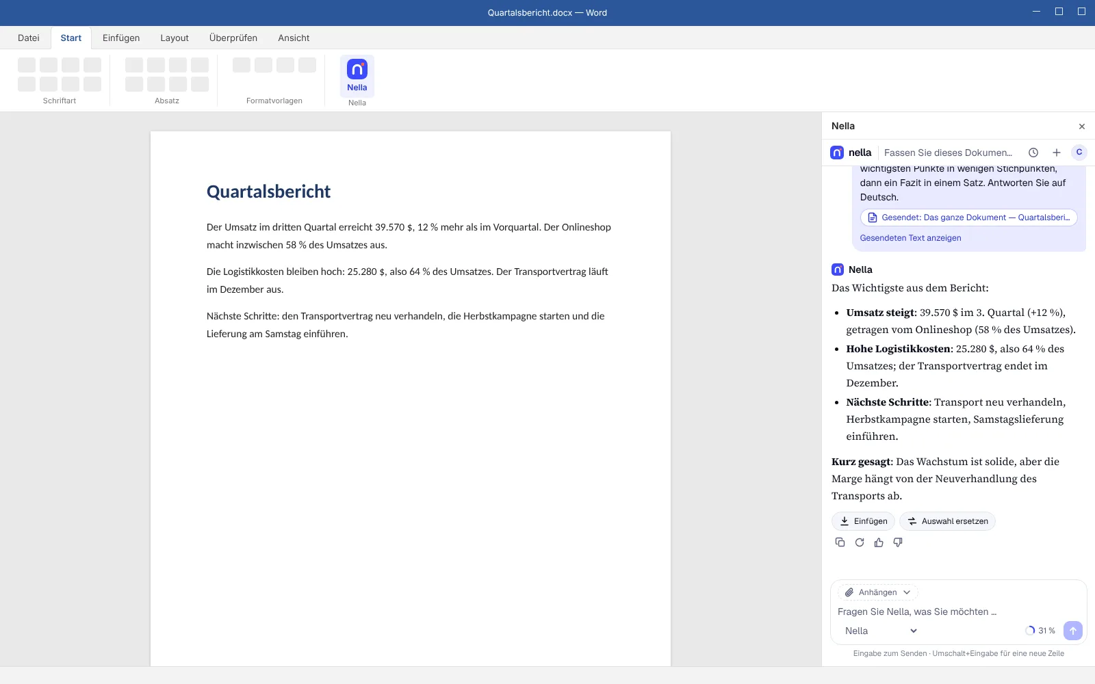Give thumbs up to the response

(x=879, y=542)
